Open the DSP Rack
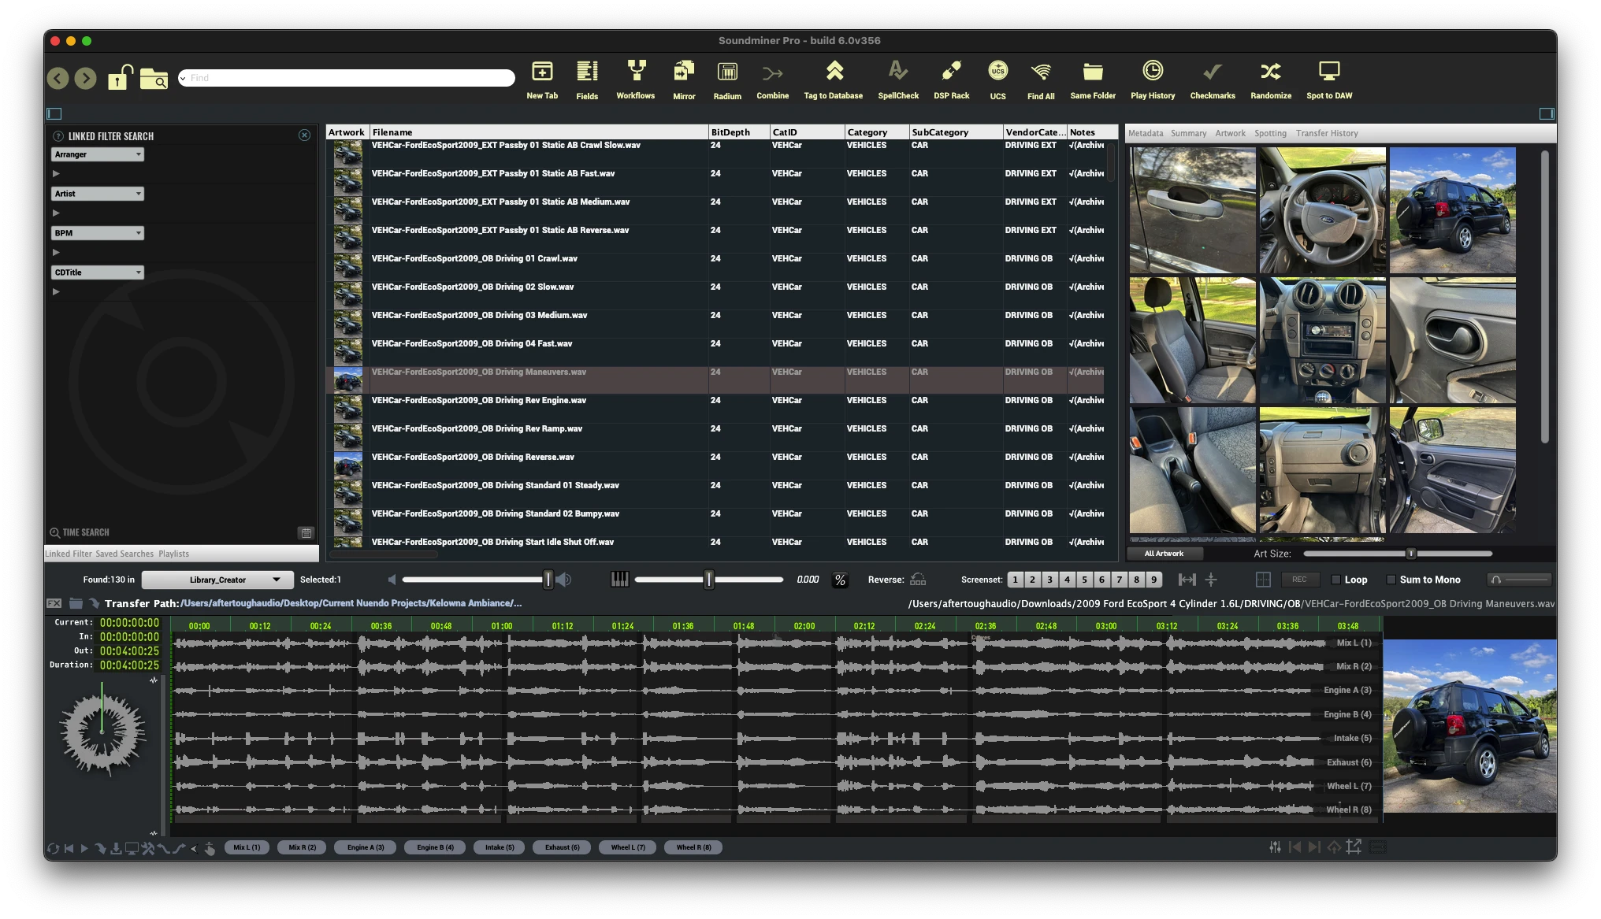1601x919 pixels. (x=951, y=72)
